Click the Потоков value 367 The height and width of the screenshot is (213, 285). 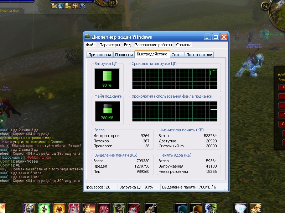pyautogui.click(x=146, y=141)
